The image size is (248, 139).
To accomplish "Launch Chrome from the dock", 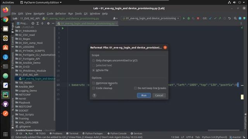I will (5, 19).
